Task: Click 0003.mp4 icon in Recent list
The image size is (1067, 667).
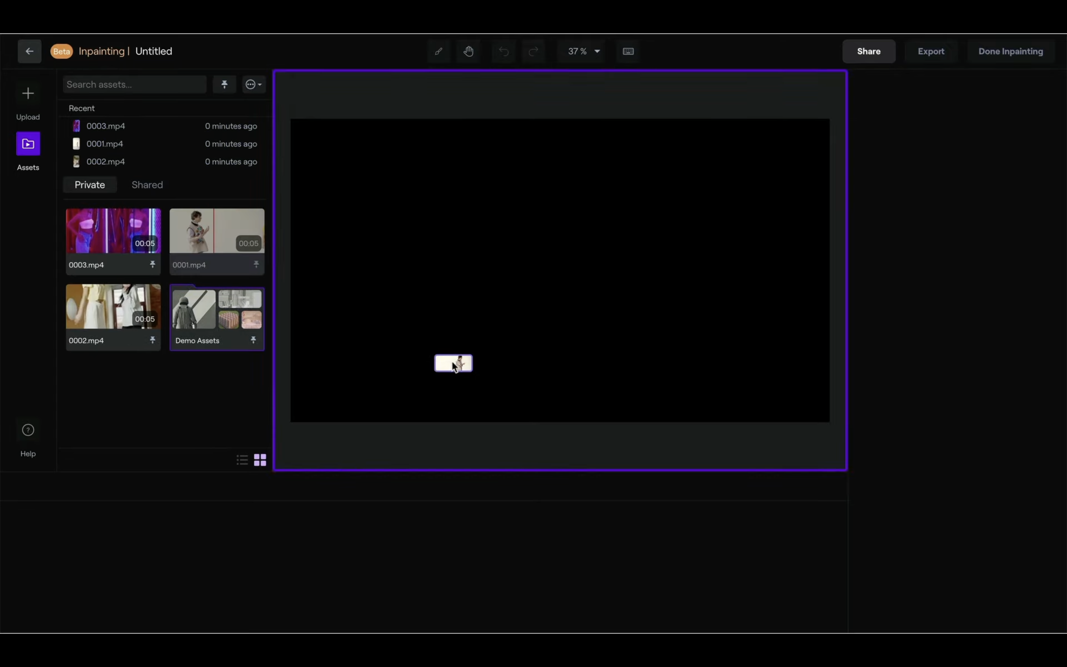Action: point(76,126)
